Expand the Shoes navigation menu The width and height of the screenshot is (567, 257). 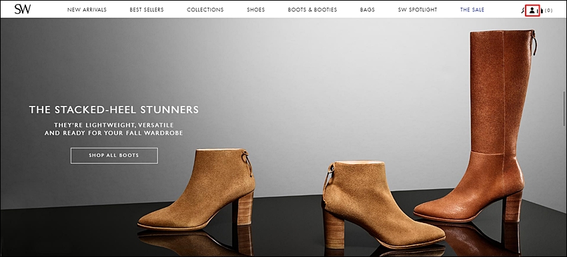tap(255, 10)
